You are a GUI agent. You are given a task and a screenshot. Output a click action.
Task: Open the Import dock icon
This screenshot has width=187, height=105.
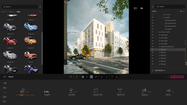(x=5, y=83)
